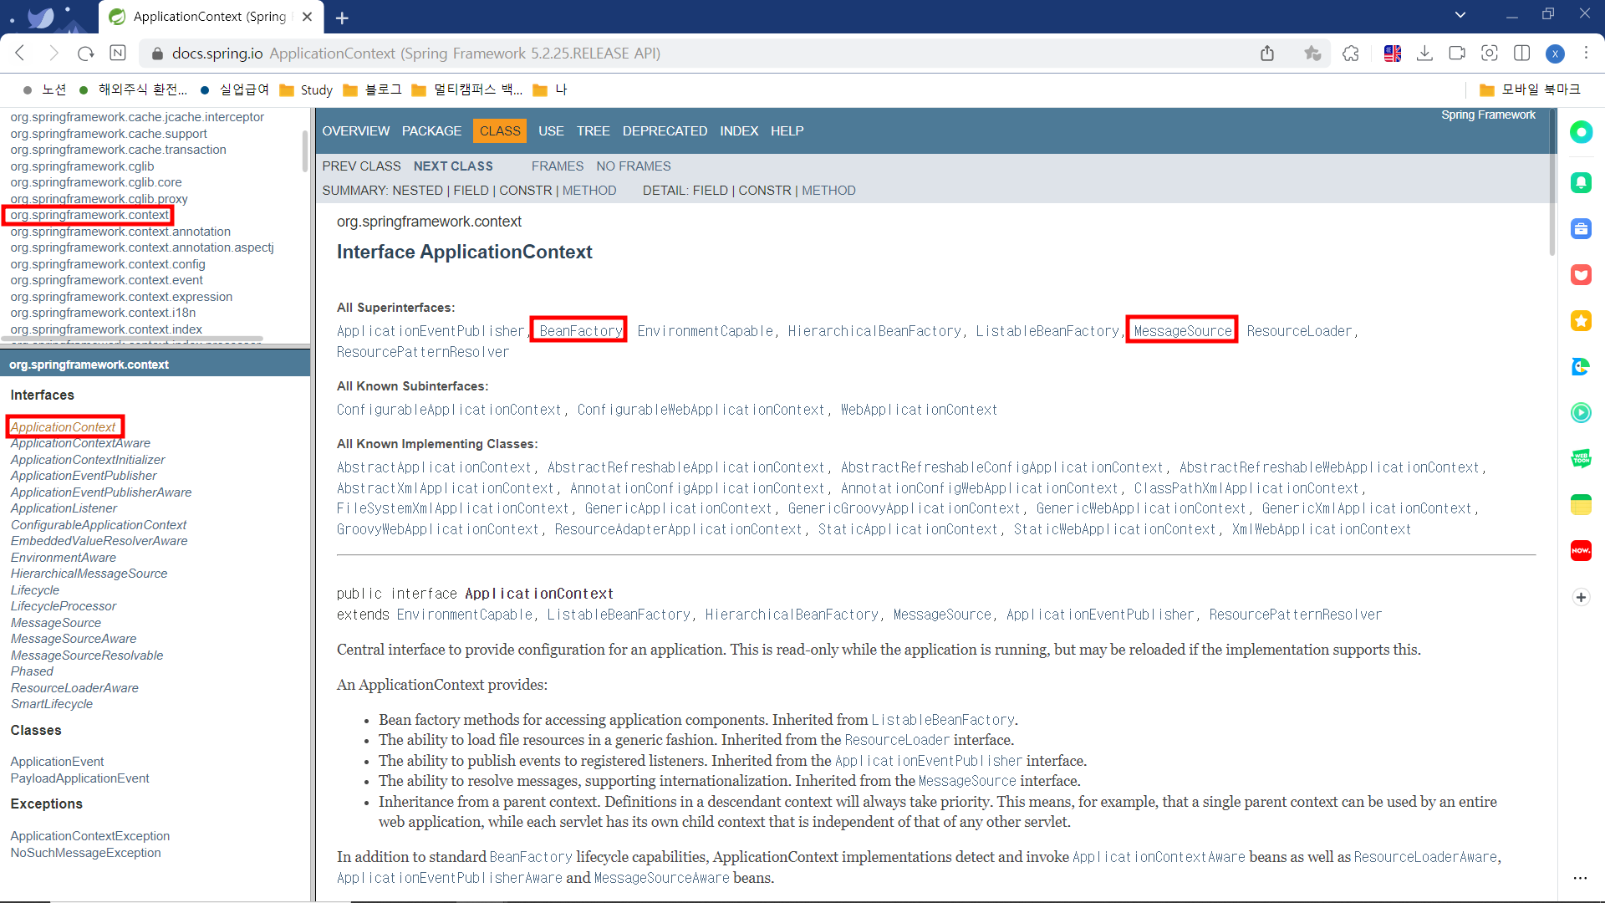Open the translate flag icon
This screenshot has height=903, width=1605.
click(1393, 54)
